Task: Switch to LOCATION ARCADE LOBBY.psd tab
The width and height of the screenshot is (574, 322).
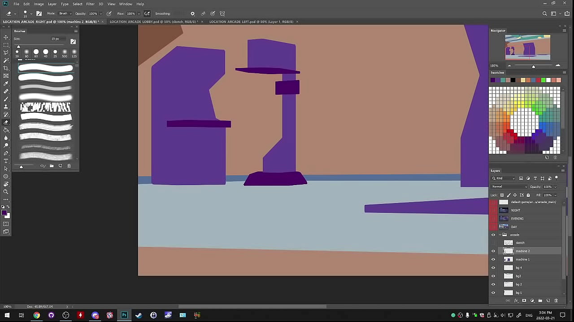Action: (152, 21)
